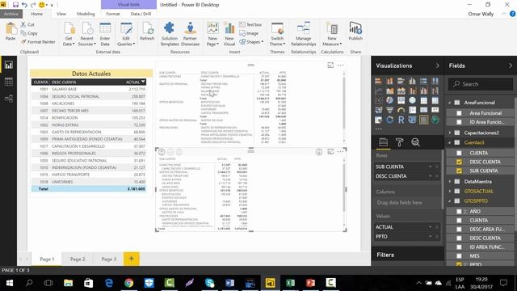Switch to Report view in left sidebar
Screen dimensions: 517x291
pos(9,65)
